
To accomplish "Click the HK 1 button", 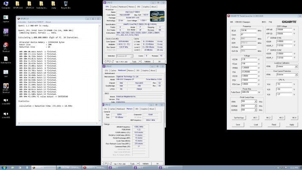I will 255,118.
